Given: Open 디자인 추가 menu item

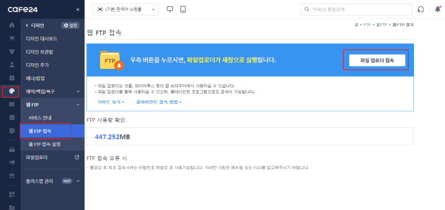Looking at the screenshot, I should pyautogui.click(x=37, y=65).
